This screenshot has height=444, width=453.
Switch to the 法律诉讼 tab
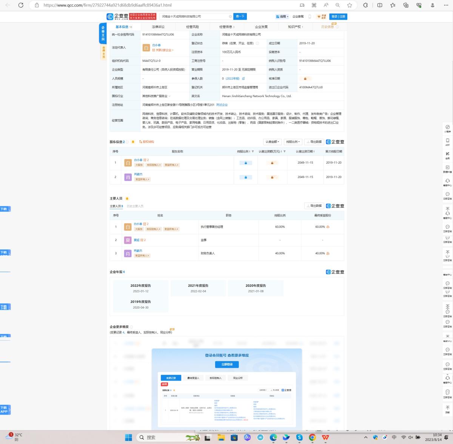(158, 27)
